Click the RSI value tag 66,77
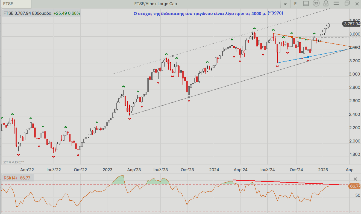 coord(355,186)
